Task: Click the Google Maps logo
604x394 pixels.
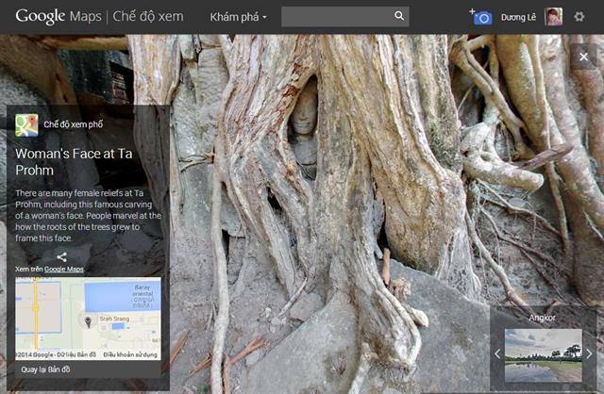Action: tap(59, 17)
